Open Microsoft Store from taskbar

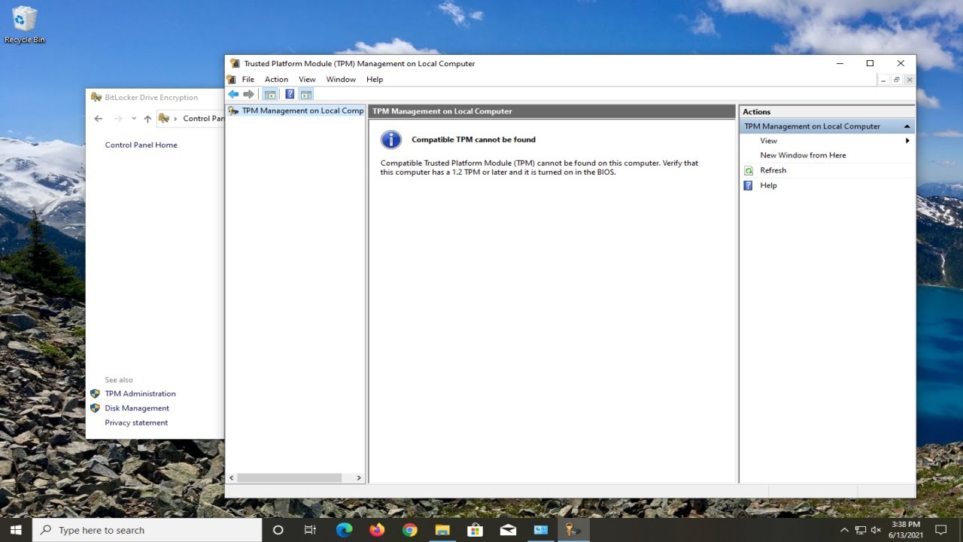(x=475, y=530)
